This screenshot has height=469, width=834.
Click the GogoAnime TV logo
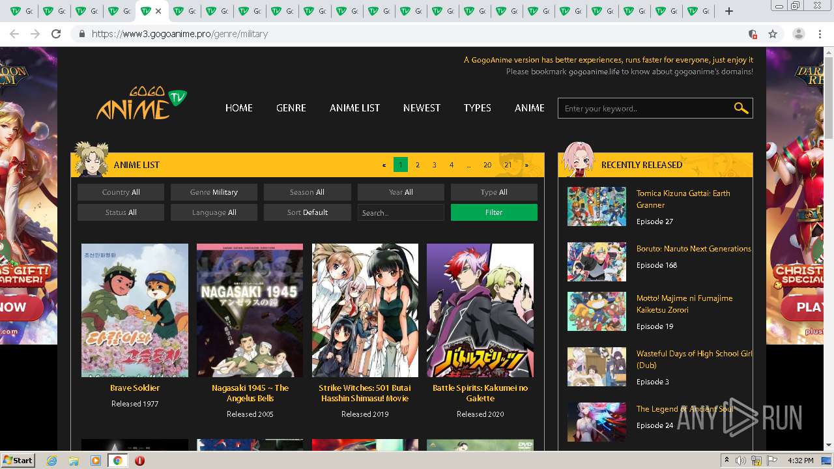(x=142, y=103)
